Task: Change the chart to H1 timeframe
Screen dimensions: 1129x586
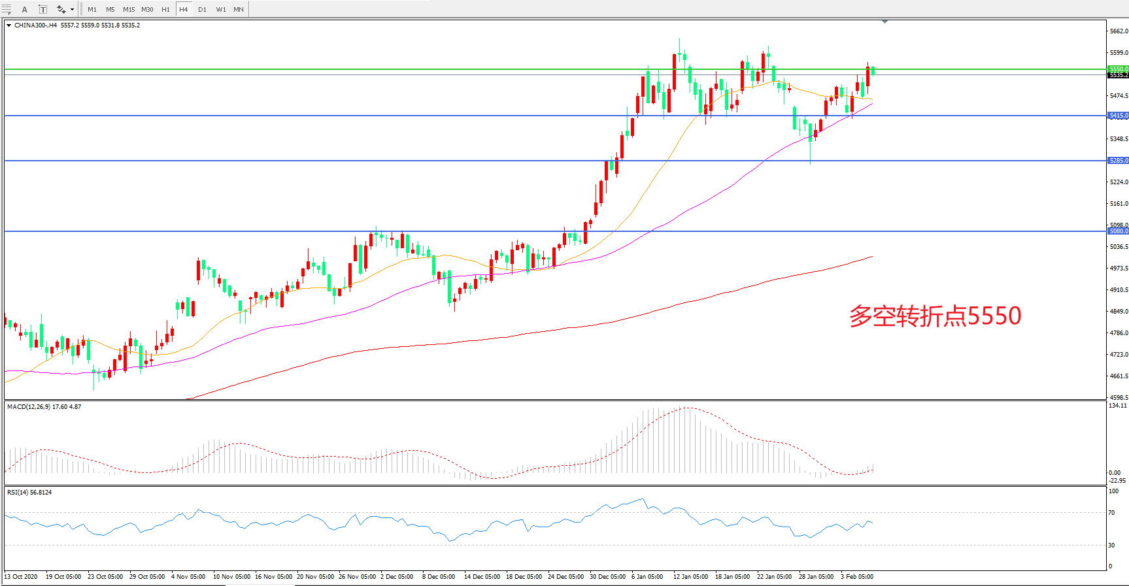Action: click(x=165, y=9)
